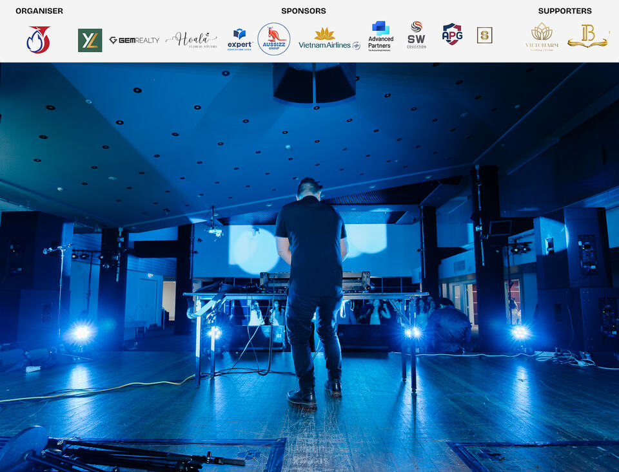Open the green YL sponsor logo
Screen dimensions: 619x472
pyautogui.click(x=90, y=40)
